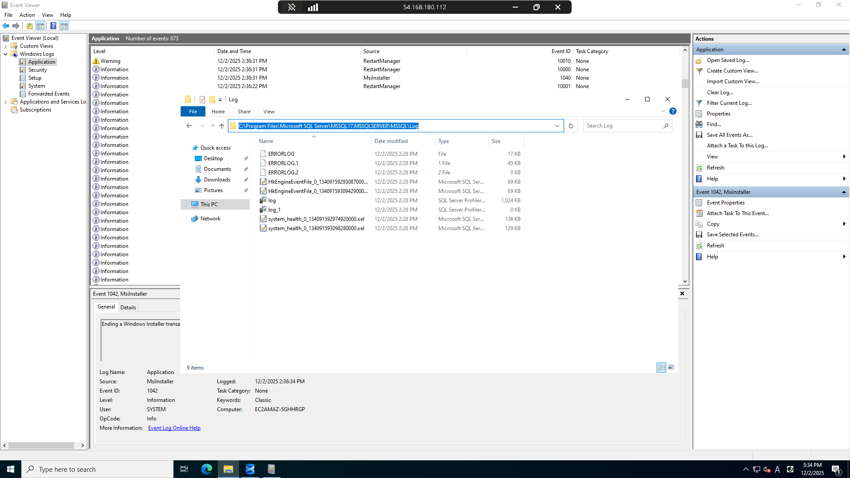Collapse the Windows Logs tree node
The width and height of the screenshot is (850, 478).
click(x=5, y=54)
